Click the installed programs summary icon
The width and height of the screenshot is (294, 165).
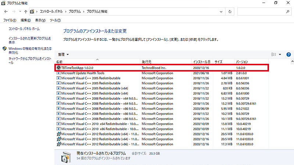[66, 157]
